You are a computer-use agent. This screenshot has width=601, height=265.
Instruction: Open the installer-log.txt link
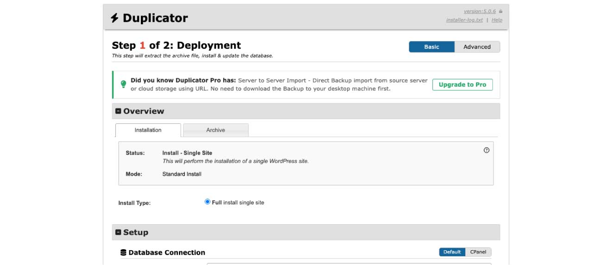[464, 20]
